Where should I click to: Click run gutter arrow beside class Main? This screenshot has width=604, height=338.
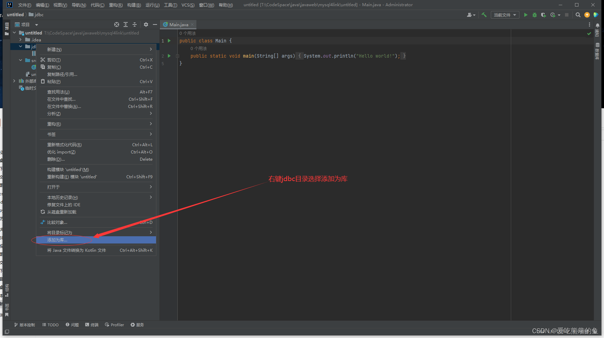pyautogui.click(x=169, y=41)
